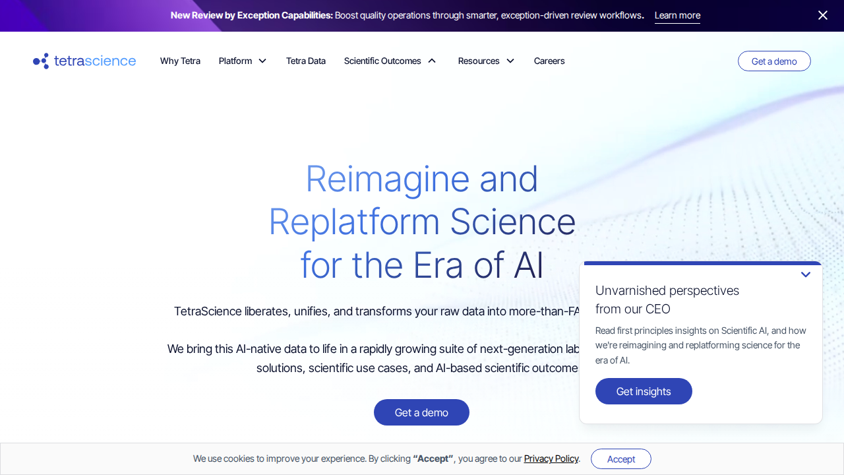844x475 pixels.
Task: Open the Platform menu label
Action: click(x=235, y=61)
